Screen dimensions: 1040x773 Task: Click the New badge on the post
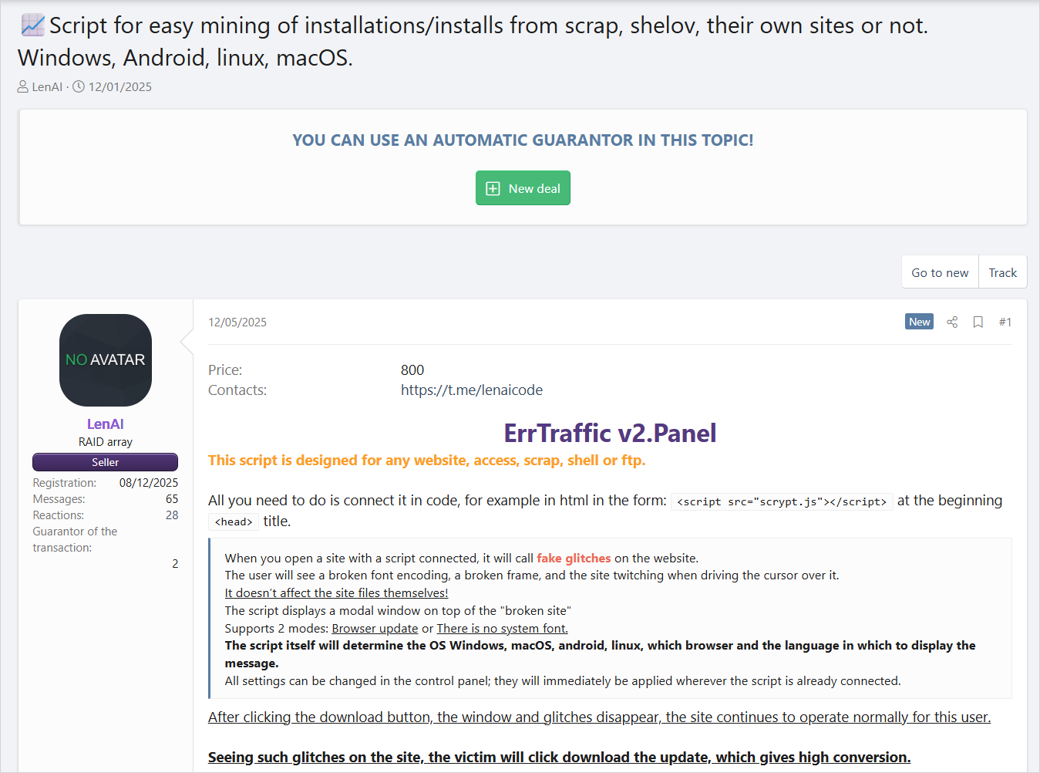(919, 322)
